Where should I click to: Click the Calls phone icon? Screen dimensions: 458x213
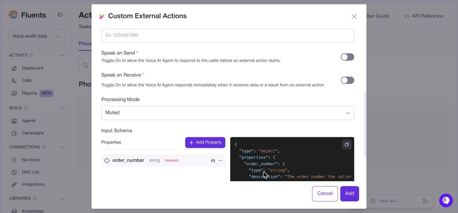click(14, 80)
